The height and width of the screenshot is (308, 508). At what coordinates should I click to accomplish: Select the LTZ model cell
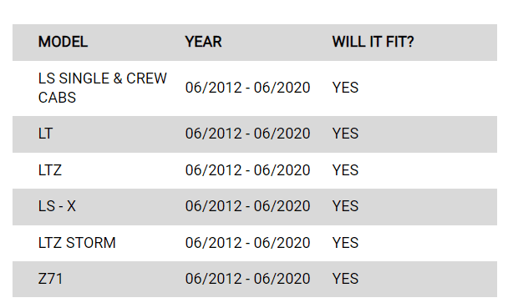[50, 170]
